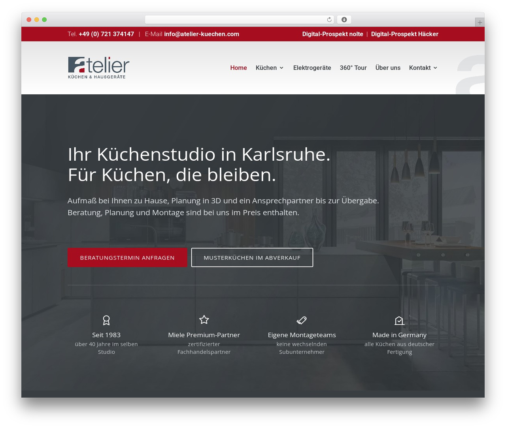Image resolution: width=506 pixels, height=428 pixels.
Task: Expand the Küchen menu chevron
Action: click(281, 68)
